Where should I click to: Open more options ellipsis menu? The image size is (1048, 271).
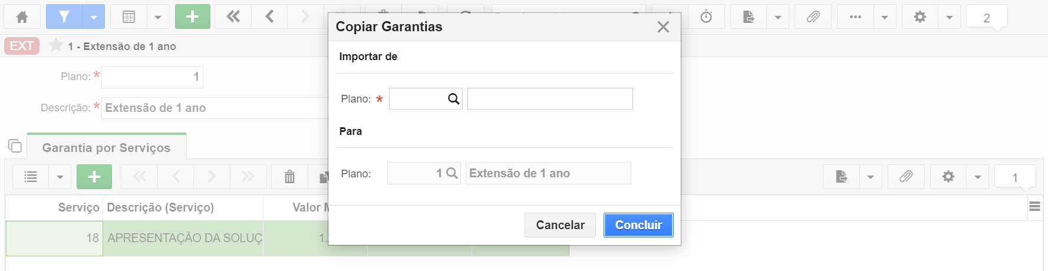coord(855,17)
